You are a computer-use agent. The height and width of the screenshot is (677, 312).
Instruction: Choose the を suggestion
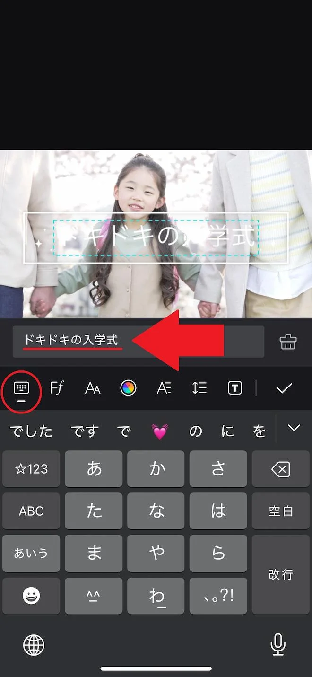(259, 431)
